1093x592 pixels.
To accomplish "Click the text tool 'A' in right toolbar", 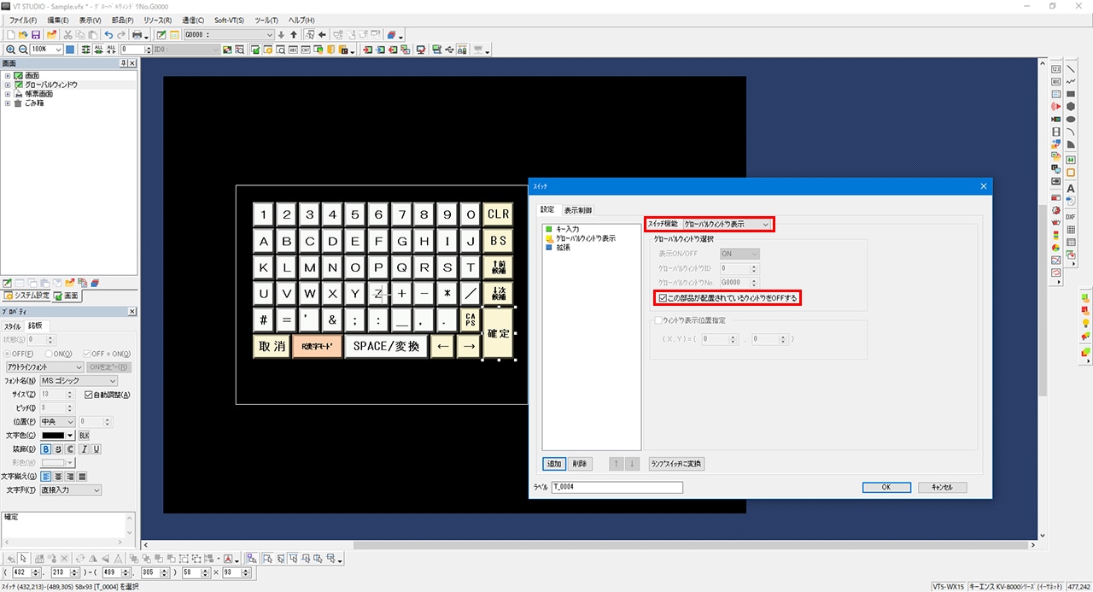I will click(1071, 189).
